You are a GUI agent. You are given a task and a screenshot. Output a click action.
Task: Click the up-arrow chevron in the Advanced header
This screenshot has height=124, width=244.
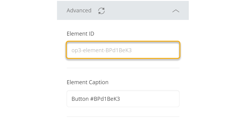coord(176,11)
